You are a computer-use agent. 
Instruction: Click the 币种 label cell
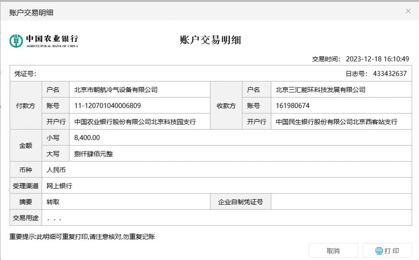pos(26,169)
